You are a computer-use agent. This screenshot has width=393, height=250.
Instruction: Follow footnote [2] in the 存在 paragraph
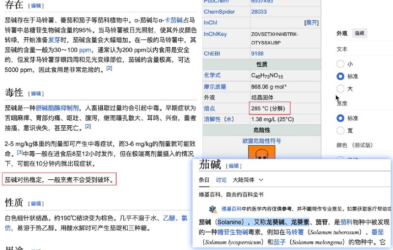click(109, 68)
